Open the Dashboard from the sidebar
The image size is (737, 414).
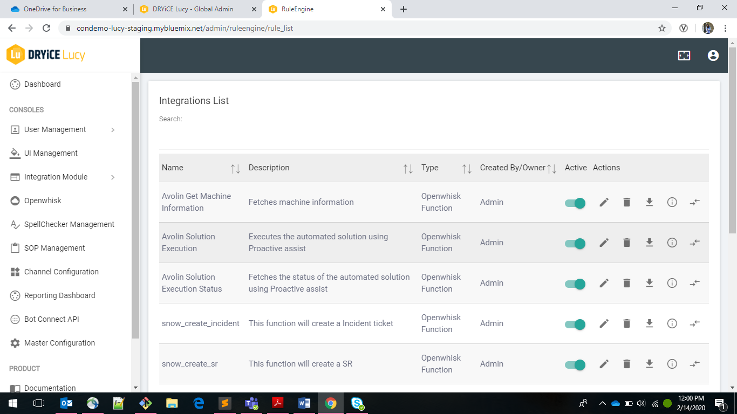coord(42,84)
